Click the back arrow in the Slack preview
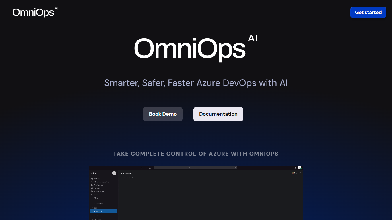This screenshot has width=392, height=220. [x=142, y=168]
